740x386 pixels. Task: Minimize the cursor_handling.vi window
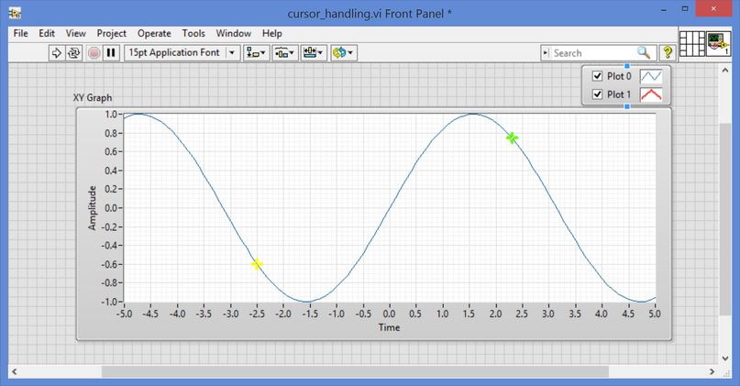coord(664,9)
